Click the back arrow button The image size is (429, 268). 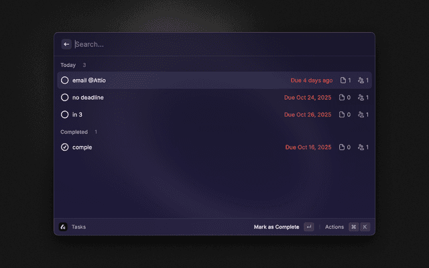tap(66, 44)
